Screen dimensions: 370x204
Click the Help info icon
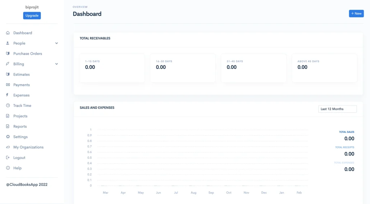click(8, 168)
